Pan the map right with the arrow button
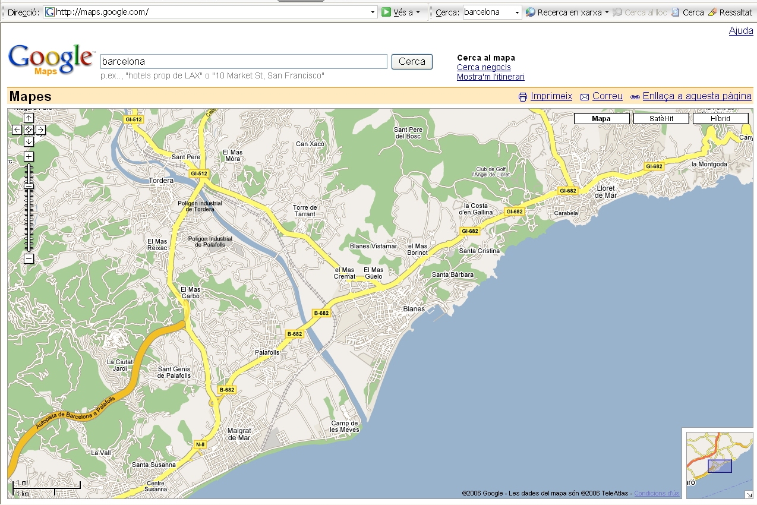The height and width of the screenshot is (505, 757). pos(40,130)
